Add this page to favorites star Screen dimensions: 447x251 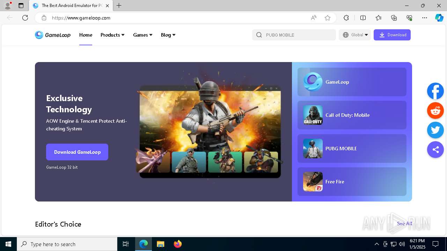[x=328, y=18]
